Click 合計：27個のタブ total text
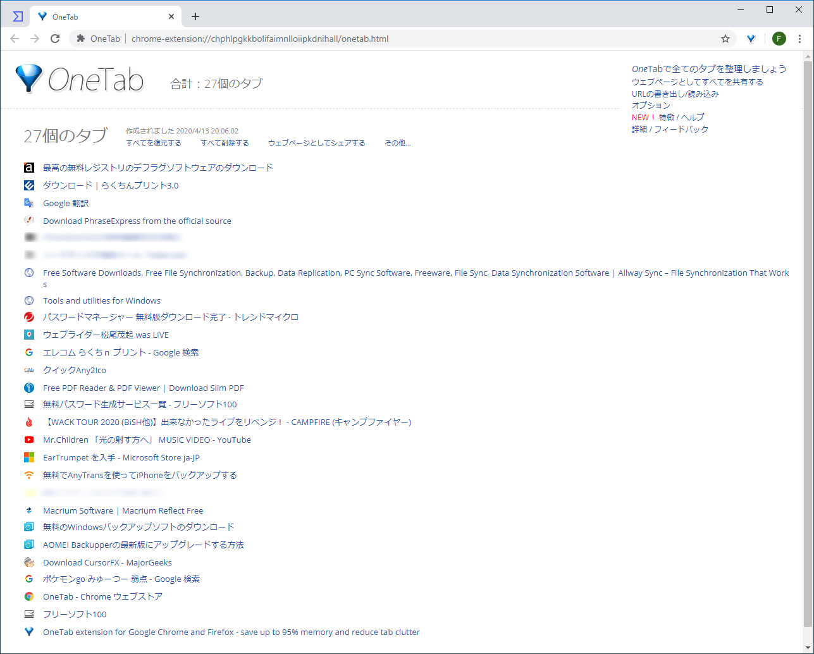Screen dimensions: 814x654 tap(216, 83)
